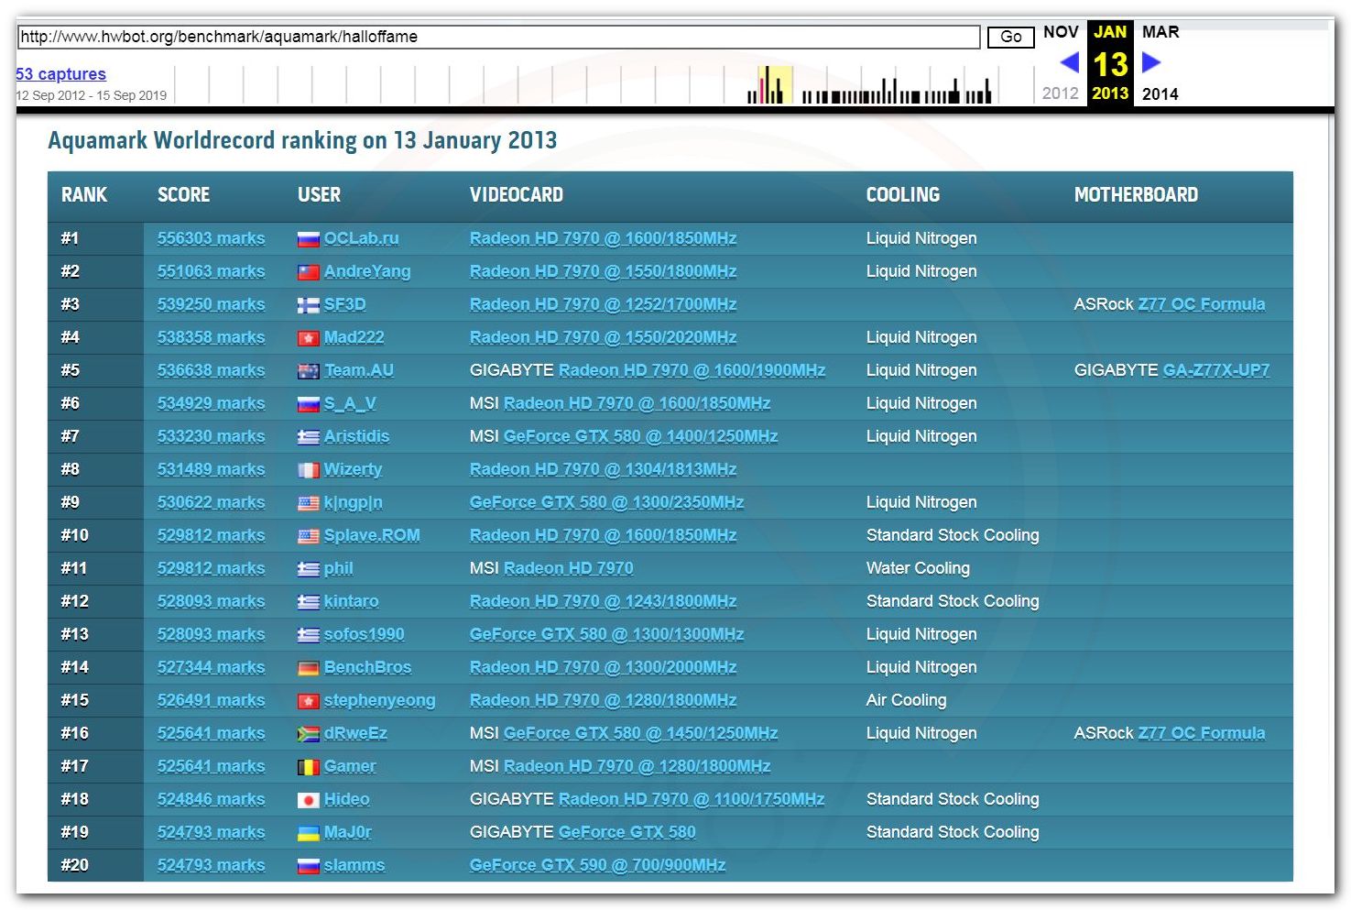Open AndreYang user profile
The height and width of the screenshot is (910, 1351).
(367, 271)
